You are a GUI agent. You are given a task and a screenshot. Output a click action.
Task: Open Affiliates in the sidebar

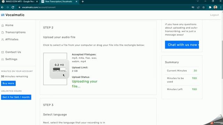pyautogui.click(x=12, y=39)
